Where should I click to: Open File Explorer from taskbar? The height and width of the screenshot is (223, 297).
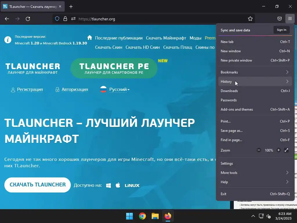point(155,216)
